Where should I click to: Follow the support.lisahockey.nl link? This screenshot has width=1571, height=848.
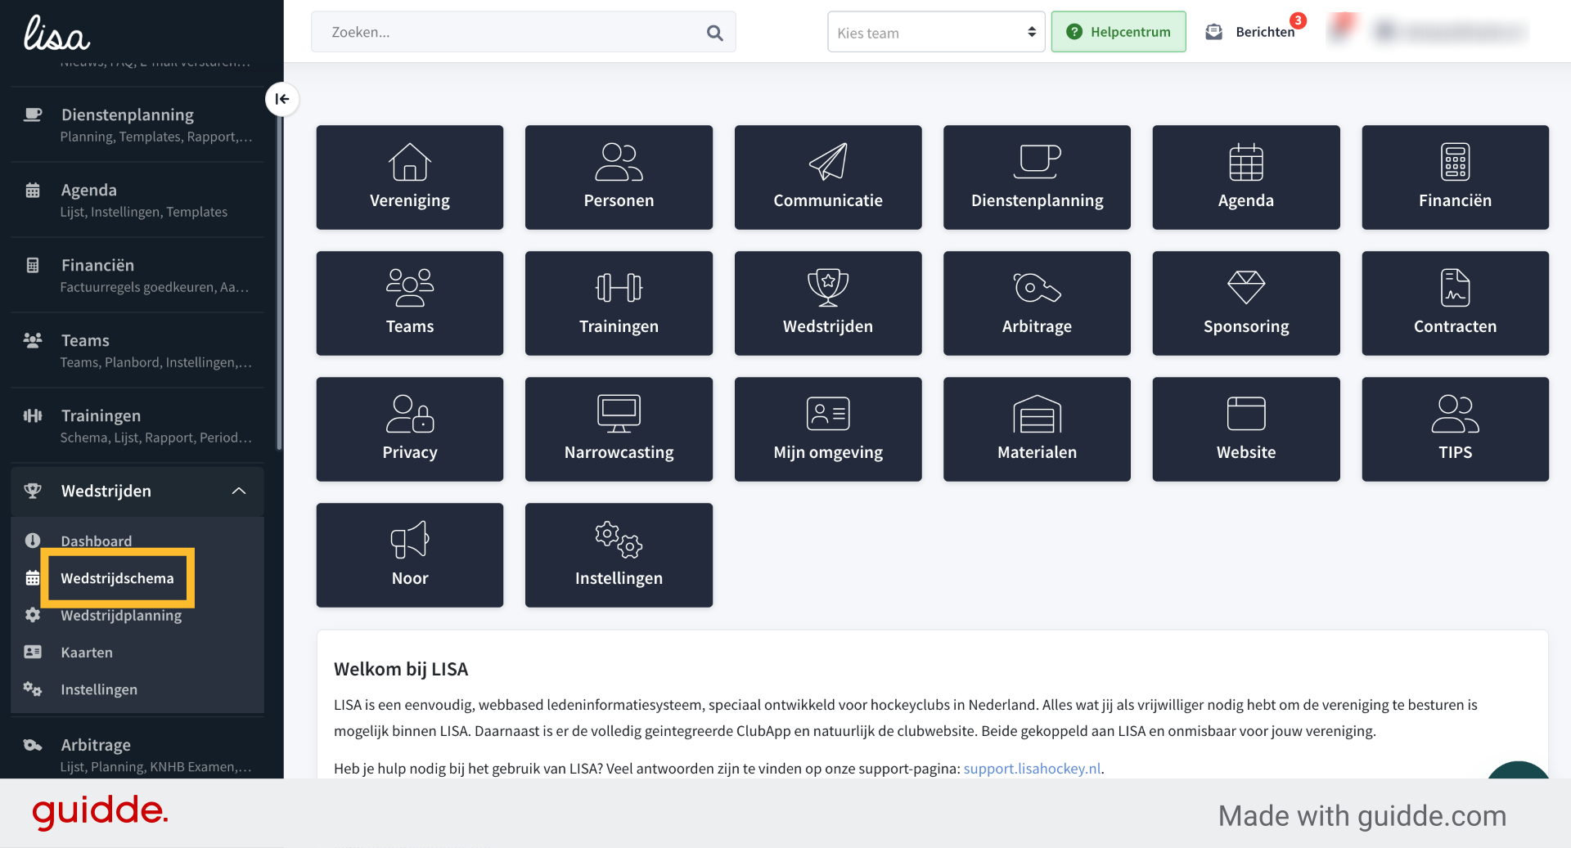click(x=1032, y=769)
